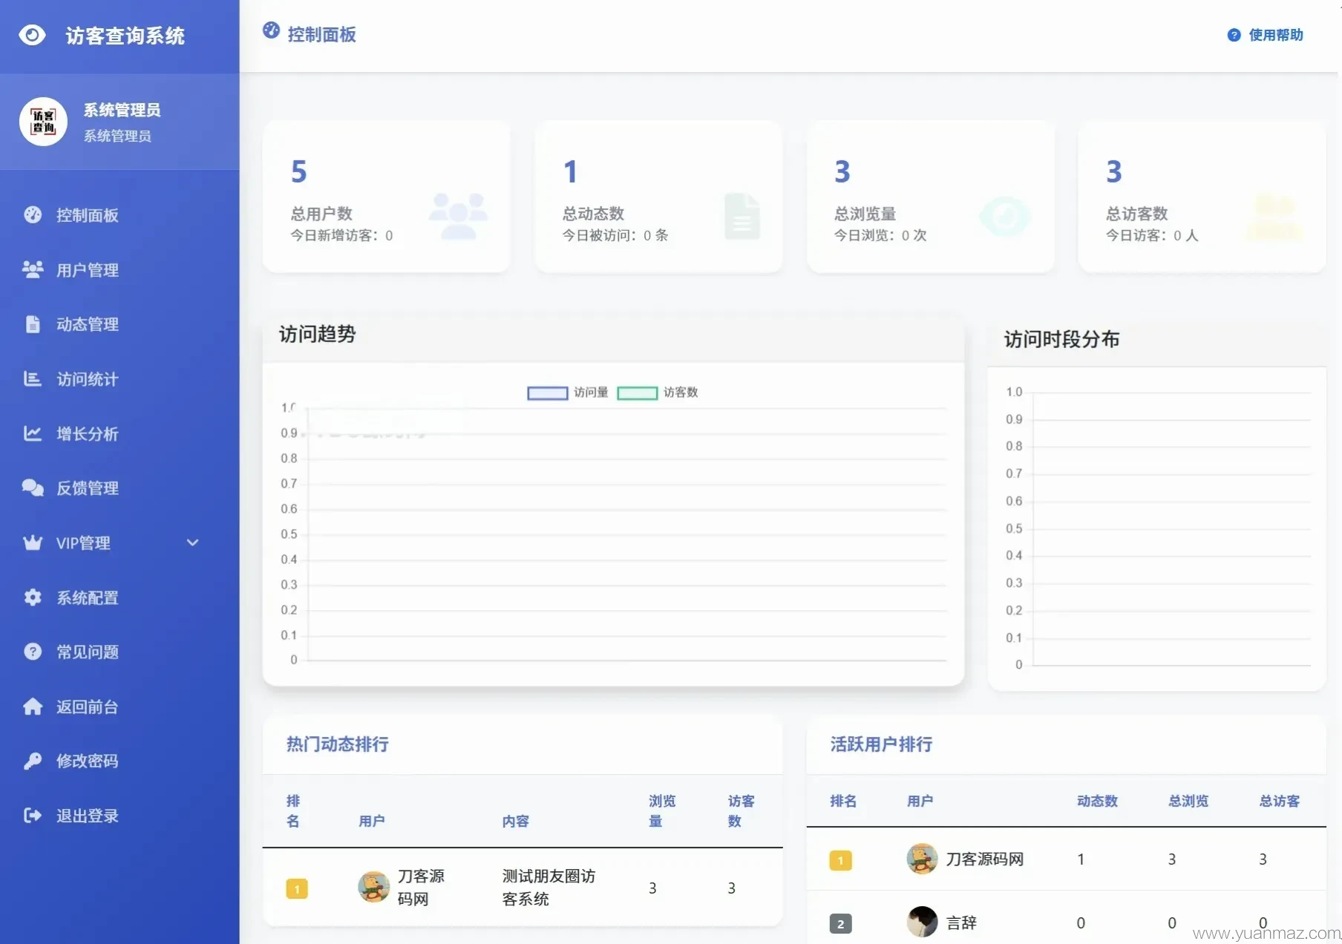Click the help question icon beside 使用帮助
This screenshot has width=1342, height=944.
pyautogui.click(x=1234, y=35)
